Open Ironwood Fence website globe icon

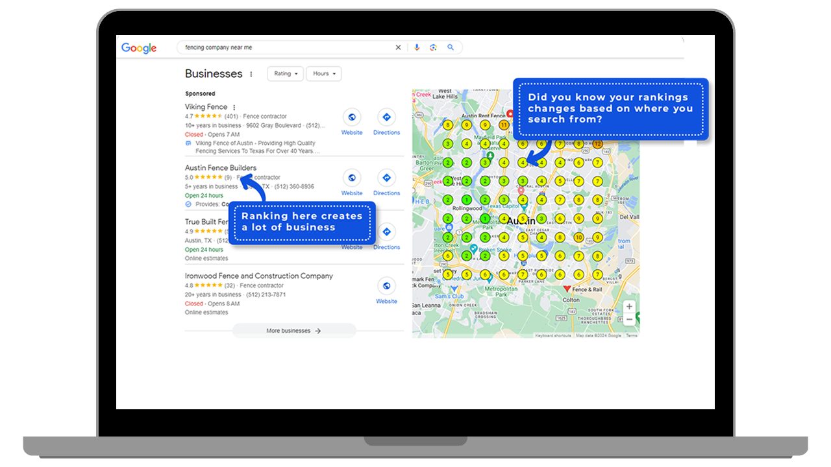coord(386,286)
